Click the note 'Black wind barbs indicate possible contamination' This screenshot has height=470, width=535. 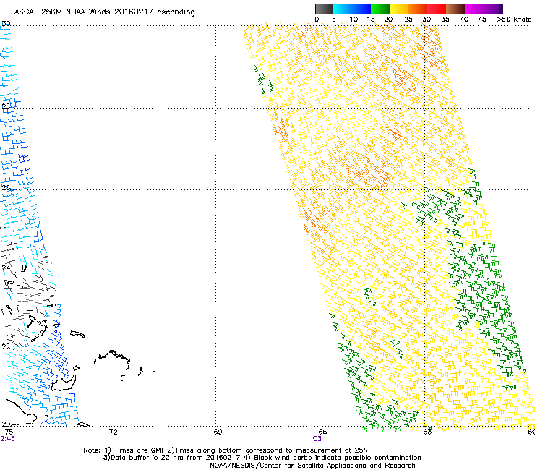point(338,458)
